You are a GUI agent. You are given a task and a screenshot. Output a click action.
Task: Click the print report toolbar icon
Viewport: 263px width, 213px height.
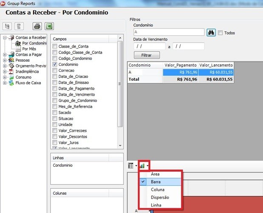[37, 26]
